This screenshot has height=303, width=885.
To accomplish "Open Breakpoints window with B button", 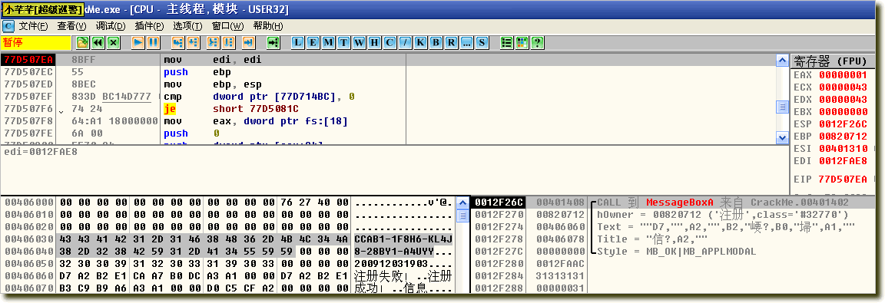I will point(436,42).
